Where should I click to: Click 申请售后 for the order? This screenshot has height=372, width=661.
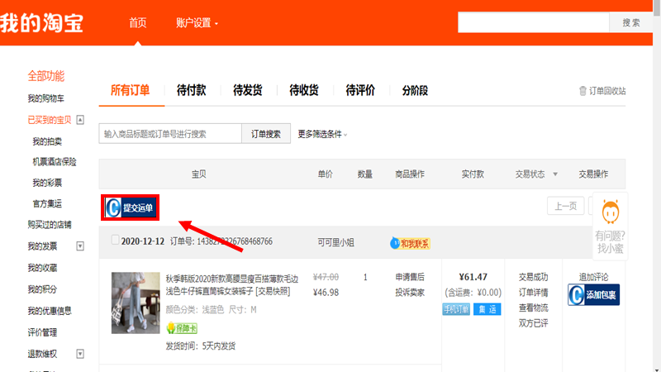(410, 277)
